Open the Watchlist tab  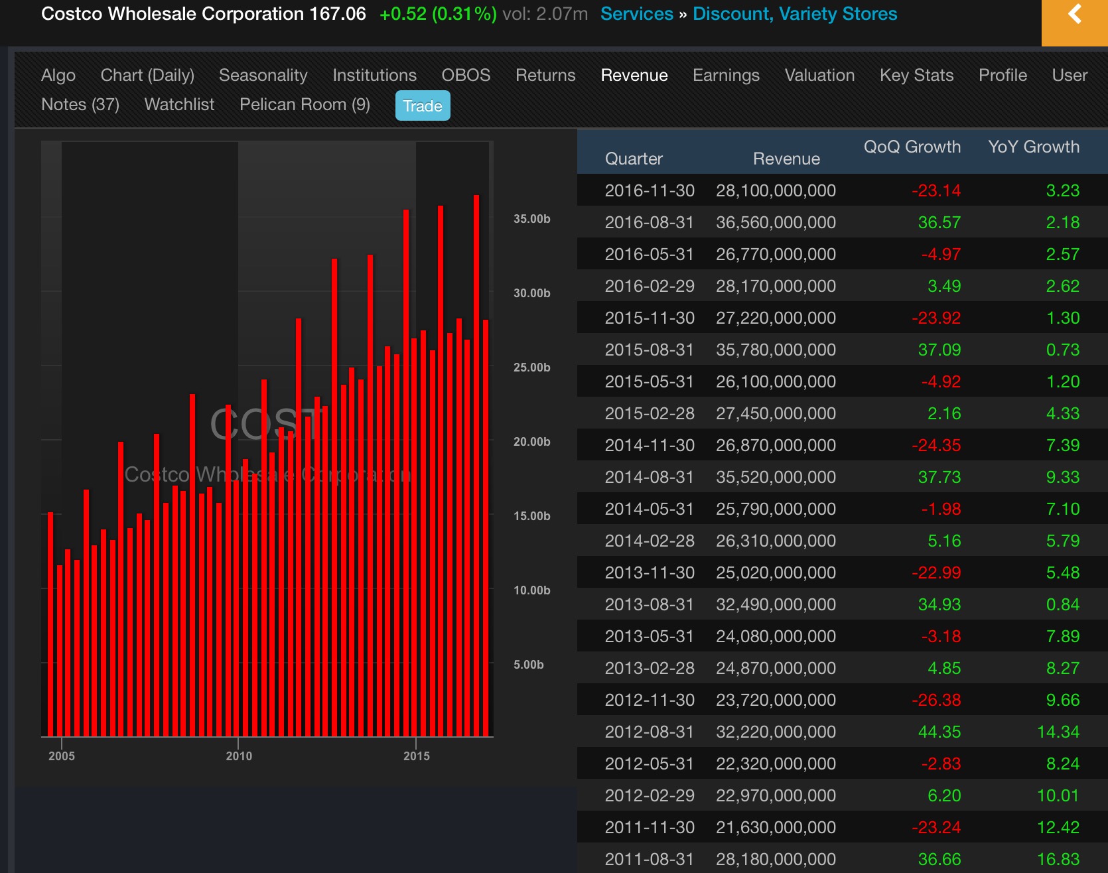coord(179,105)
